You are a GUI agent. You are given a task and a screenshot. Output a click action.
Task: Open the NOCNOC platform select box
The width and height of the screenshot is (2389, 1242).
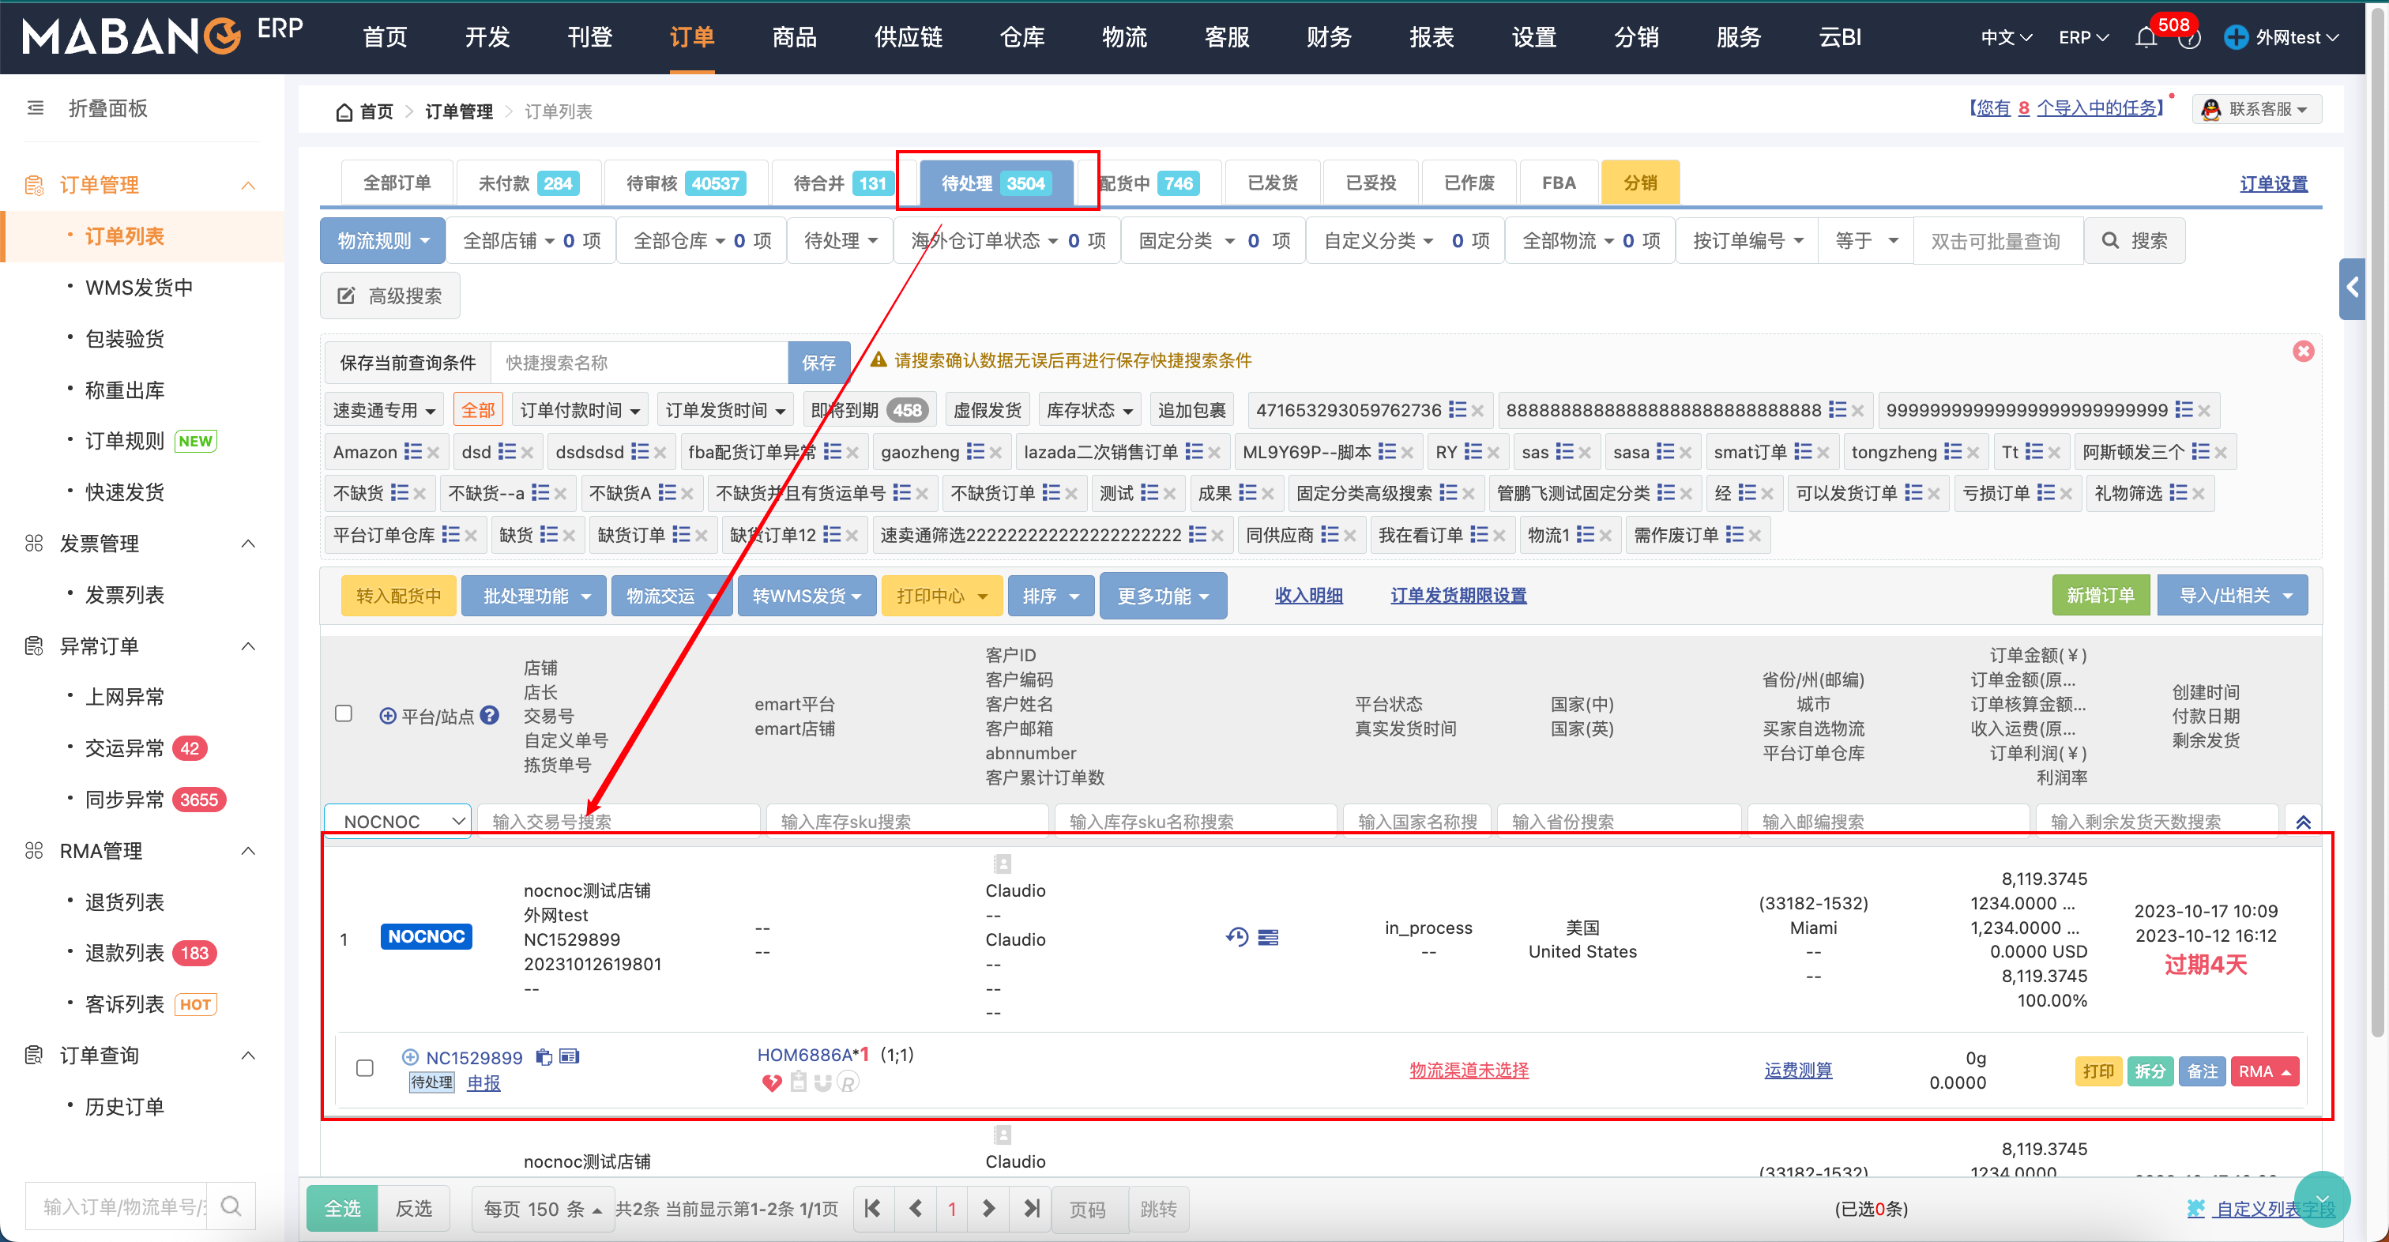398,822
